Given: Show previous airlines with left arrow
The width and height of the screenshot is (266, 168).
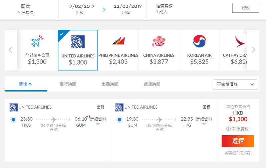Looking at the screenshot, I should tap(11, 50).
